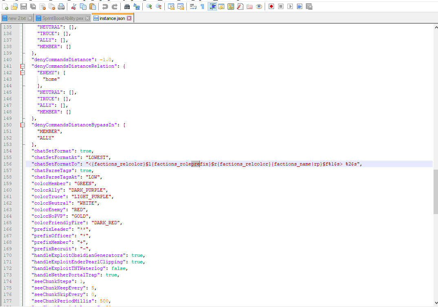
Task: Collapse the denyCommandsDistanceBypassIn fold at line 150
Action: (x=22, y=125)
